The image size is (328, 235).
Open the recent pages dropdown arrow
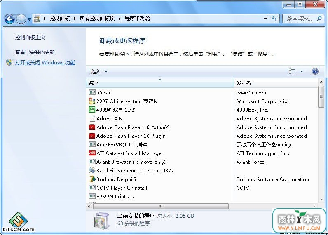click(29, 19)
